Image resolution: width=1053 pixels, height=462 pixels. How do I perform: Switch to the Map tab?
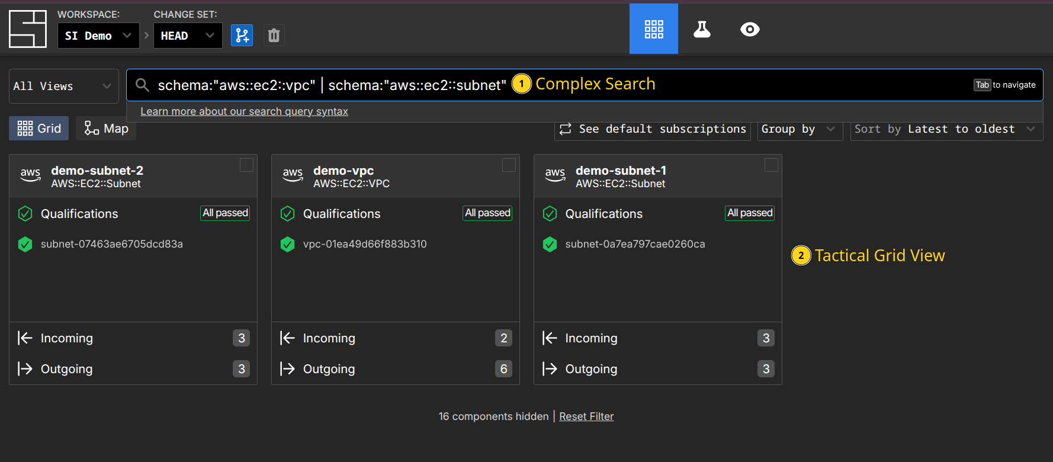coord(107,129)
